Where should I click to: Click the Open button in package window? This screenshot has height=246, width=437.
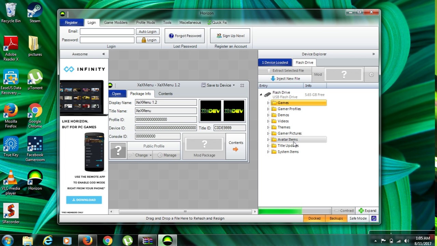point(116,94)
